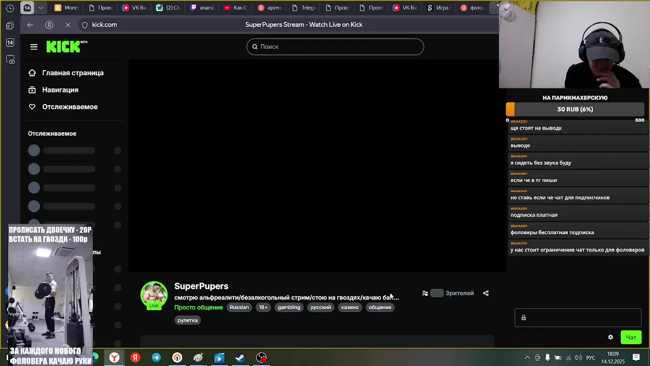Click the stream title text
The height and width of the screenshot is (366, 650).
pyautogui.click(x=286, y=297)
